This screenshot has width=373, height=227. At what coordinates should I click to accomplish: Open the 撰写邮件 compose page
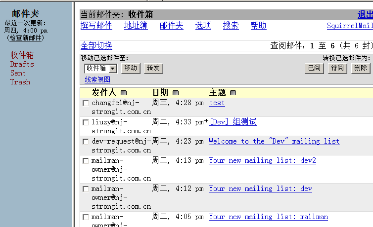pos(96,26)
